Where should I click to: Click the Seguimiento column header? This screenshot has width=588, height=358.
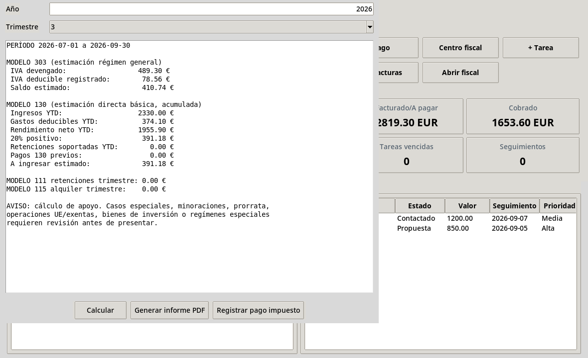(x=514, y=206)
